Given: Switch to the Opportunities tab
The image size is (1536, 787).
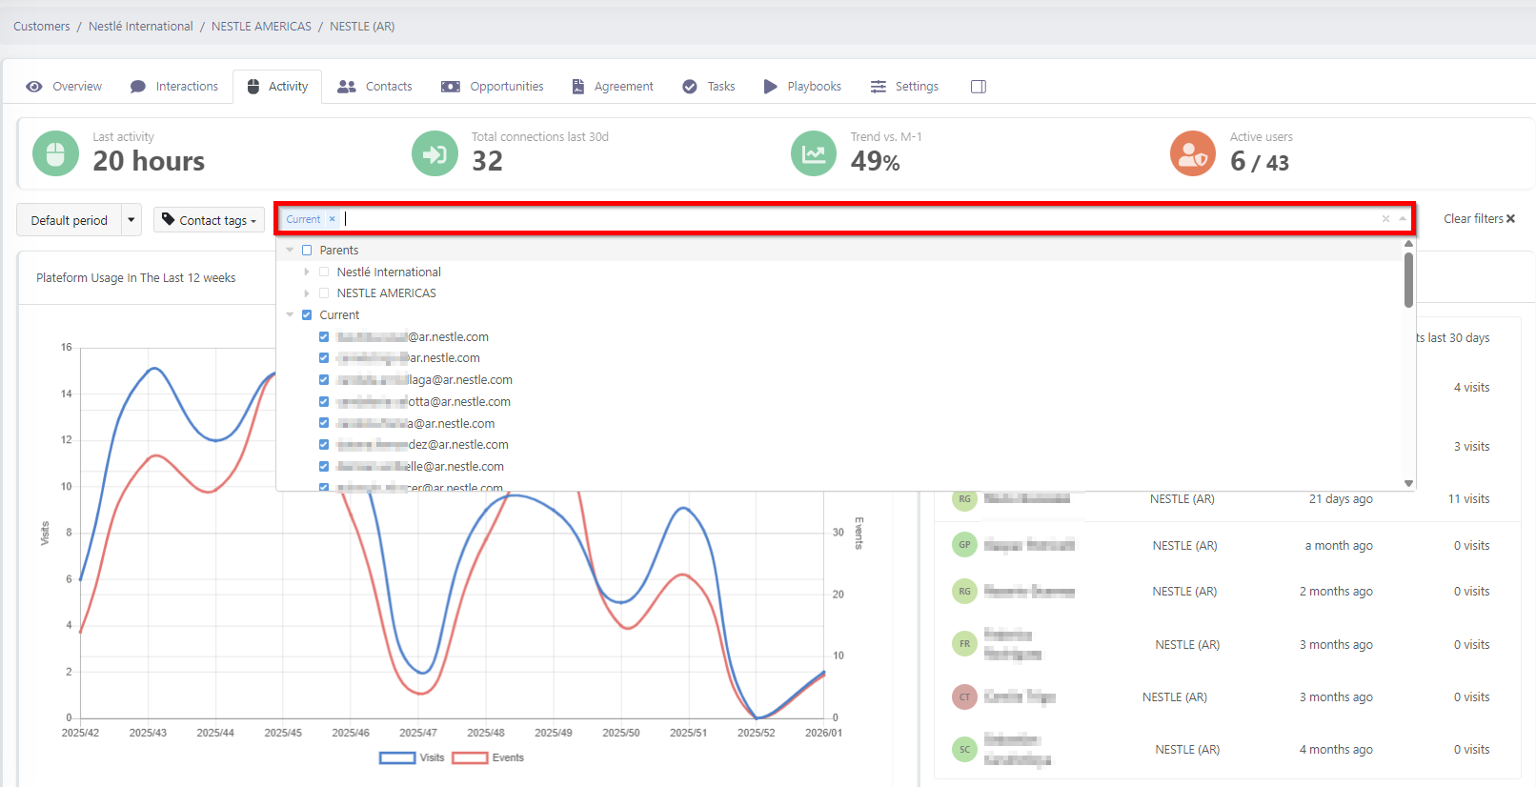Looking at the screenshot, I should (493, 87).
